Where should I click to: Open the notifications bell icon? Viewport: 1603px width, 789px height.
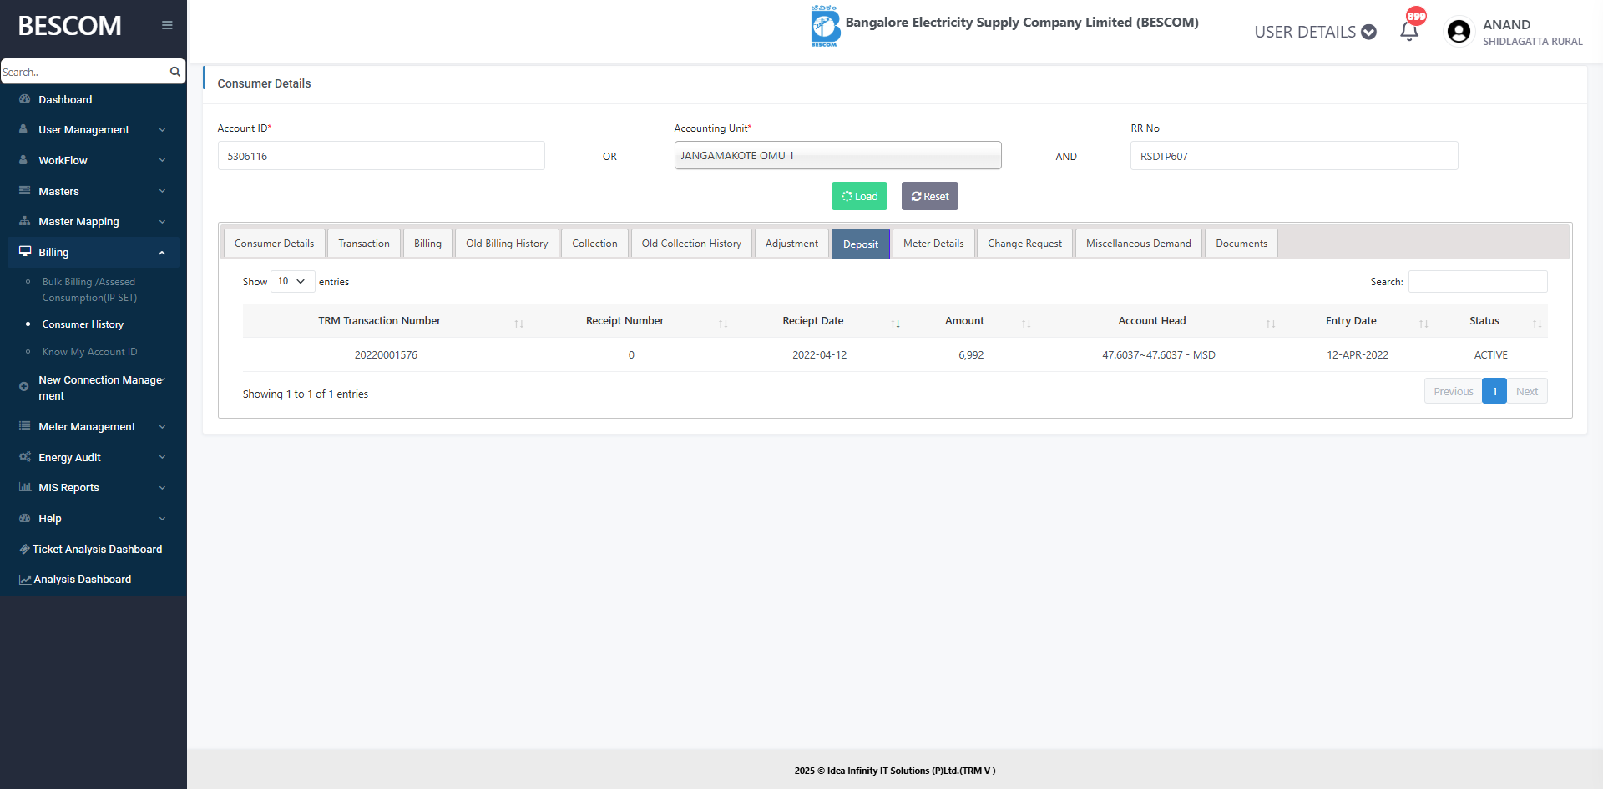1409,31
